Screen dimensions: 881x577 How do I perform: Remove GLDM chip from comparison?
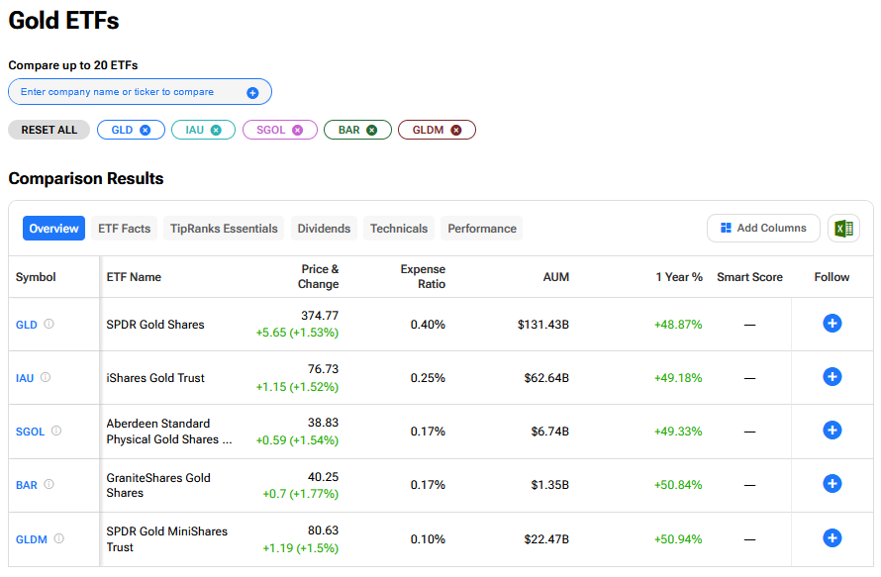click(x=456, y=130)
